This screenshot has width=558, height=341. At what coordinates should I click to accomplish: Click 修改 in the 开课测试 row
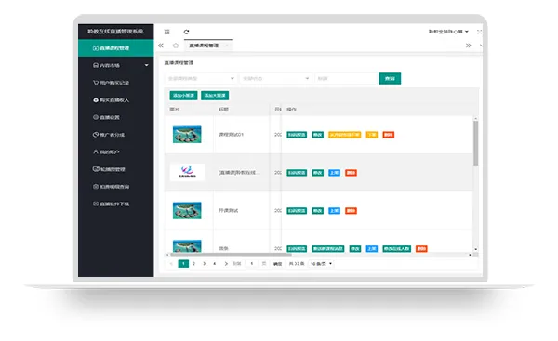click(x=318, y=211)
